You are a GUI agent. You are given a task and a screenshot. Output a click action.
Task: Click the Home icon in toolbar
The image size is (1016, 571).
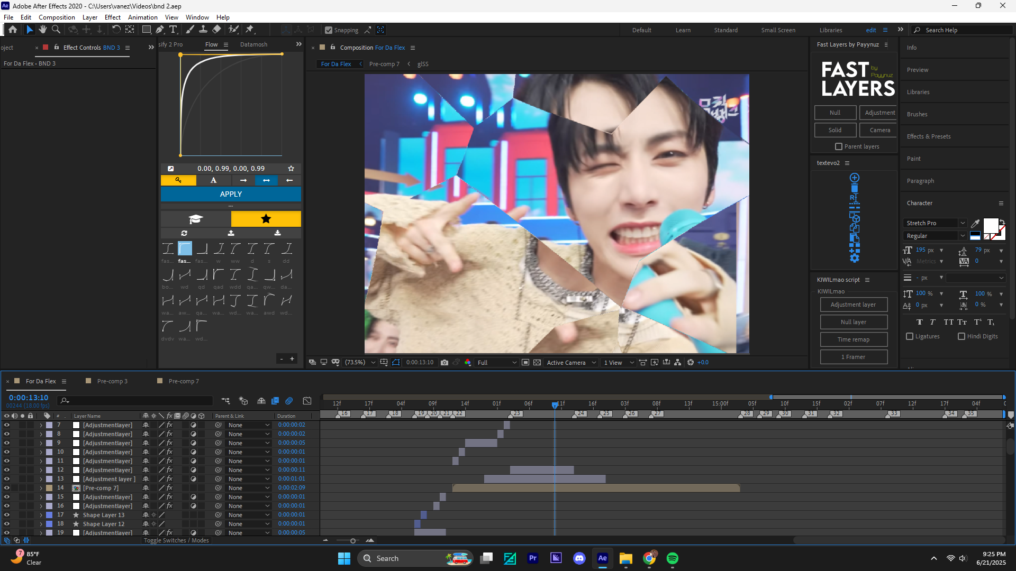point(13,30)
